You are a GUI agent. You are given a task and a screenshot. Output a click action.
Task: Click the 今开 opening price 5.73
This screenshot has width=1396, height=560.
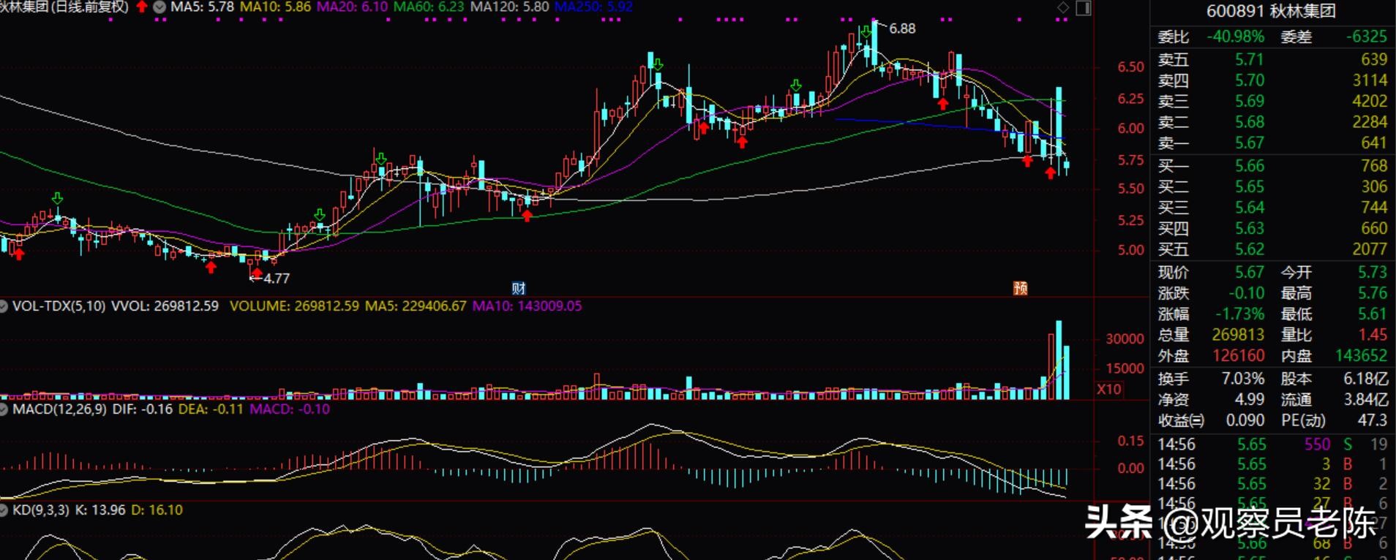1373,273
